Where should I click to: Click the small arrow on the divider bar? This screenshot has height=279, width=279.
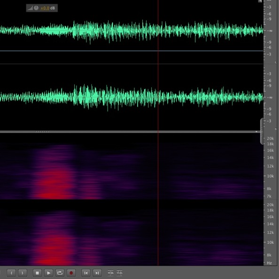(x=256, y=132)
